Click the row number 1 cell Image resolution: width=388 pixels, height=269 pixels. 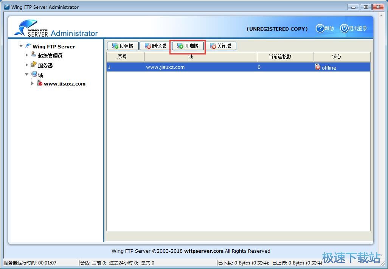point(109,67)
